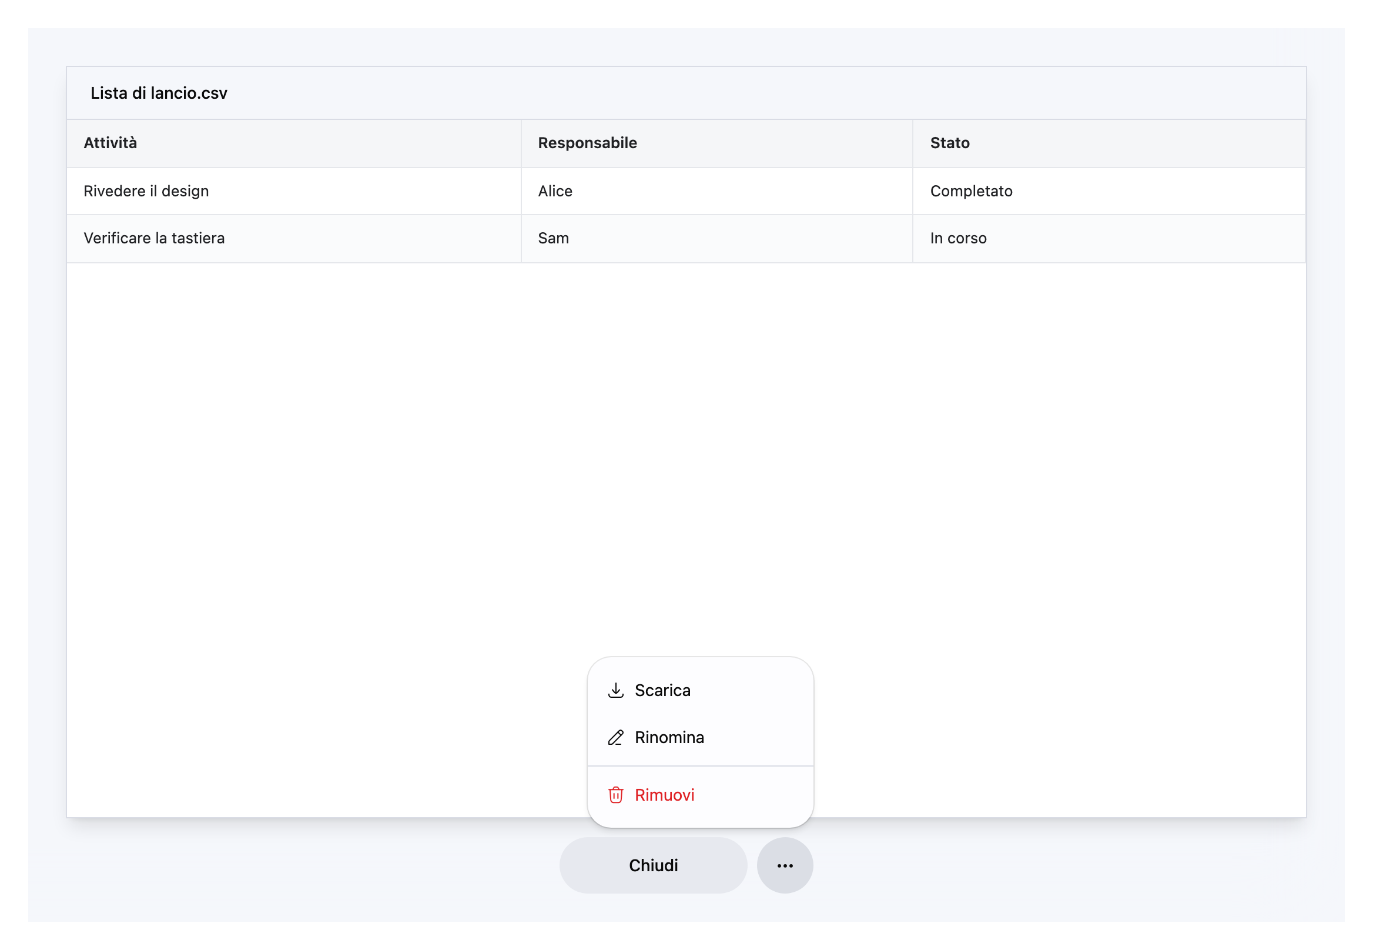Click the pencil icon beside Rinomina
This screenshot has width=1373, height=950.
click(x=615, y=738)
